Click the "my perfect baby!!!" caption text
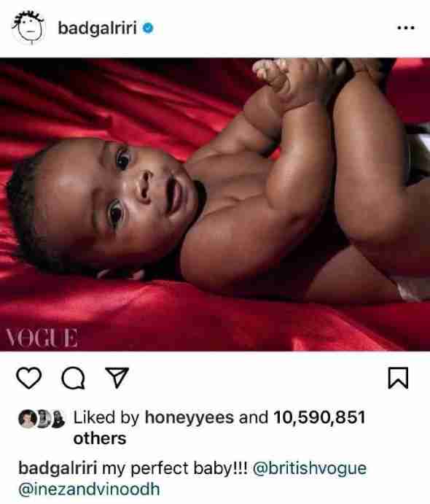 pyautogui.click(x=175, y=469)
